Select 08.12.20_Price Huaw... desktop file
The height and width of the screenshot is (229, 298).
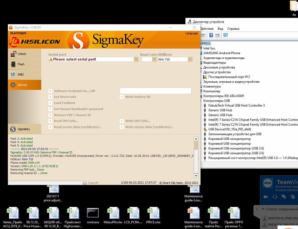33,218
